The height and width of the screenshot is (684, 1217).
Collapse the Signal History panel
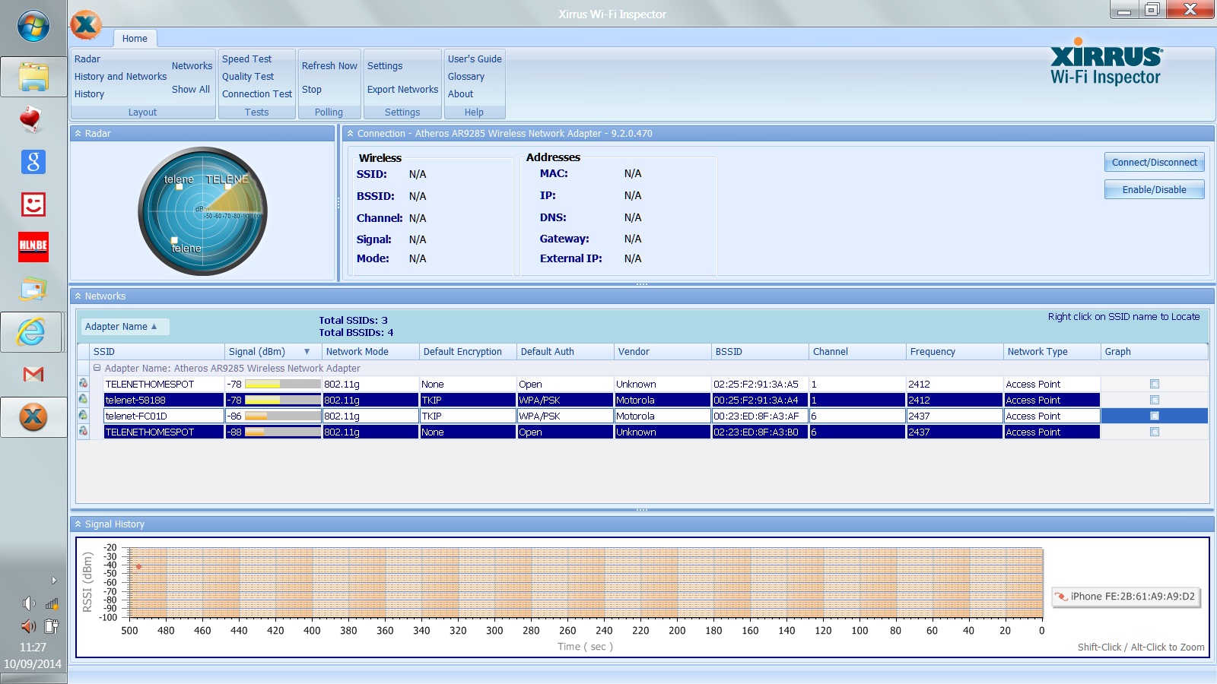point(78,524)
